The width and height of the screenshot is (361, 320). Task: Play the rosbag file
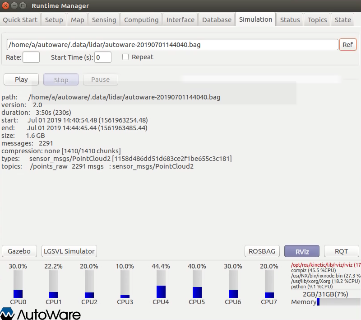point(21,80)
